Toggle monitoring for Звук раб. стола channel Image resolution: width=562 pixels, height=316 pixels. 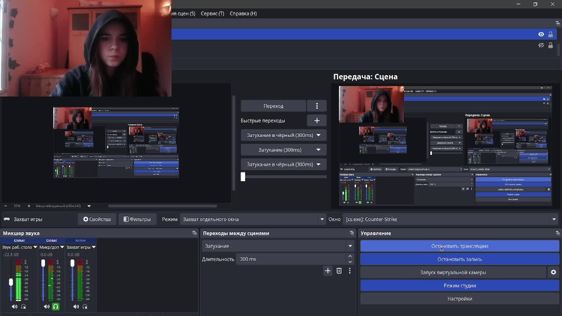(x=24, y=307)
